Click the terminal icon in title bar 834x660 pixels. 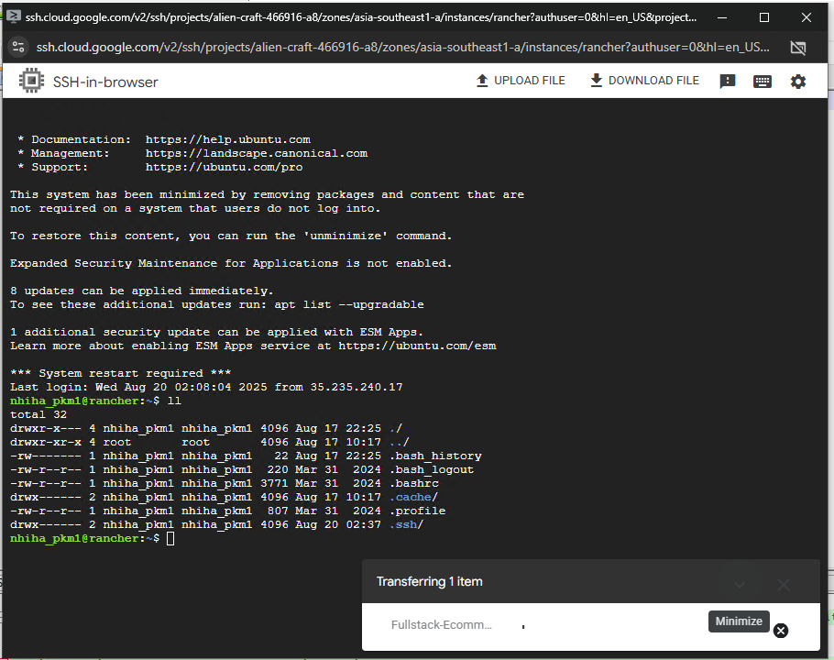pyautogui.click(x=15, y=16)
